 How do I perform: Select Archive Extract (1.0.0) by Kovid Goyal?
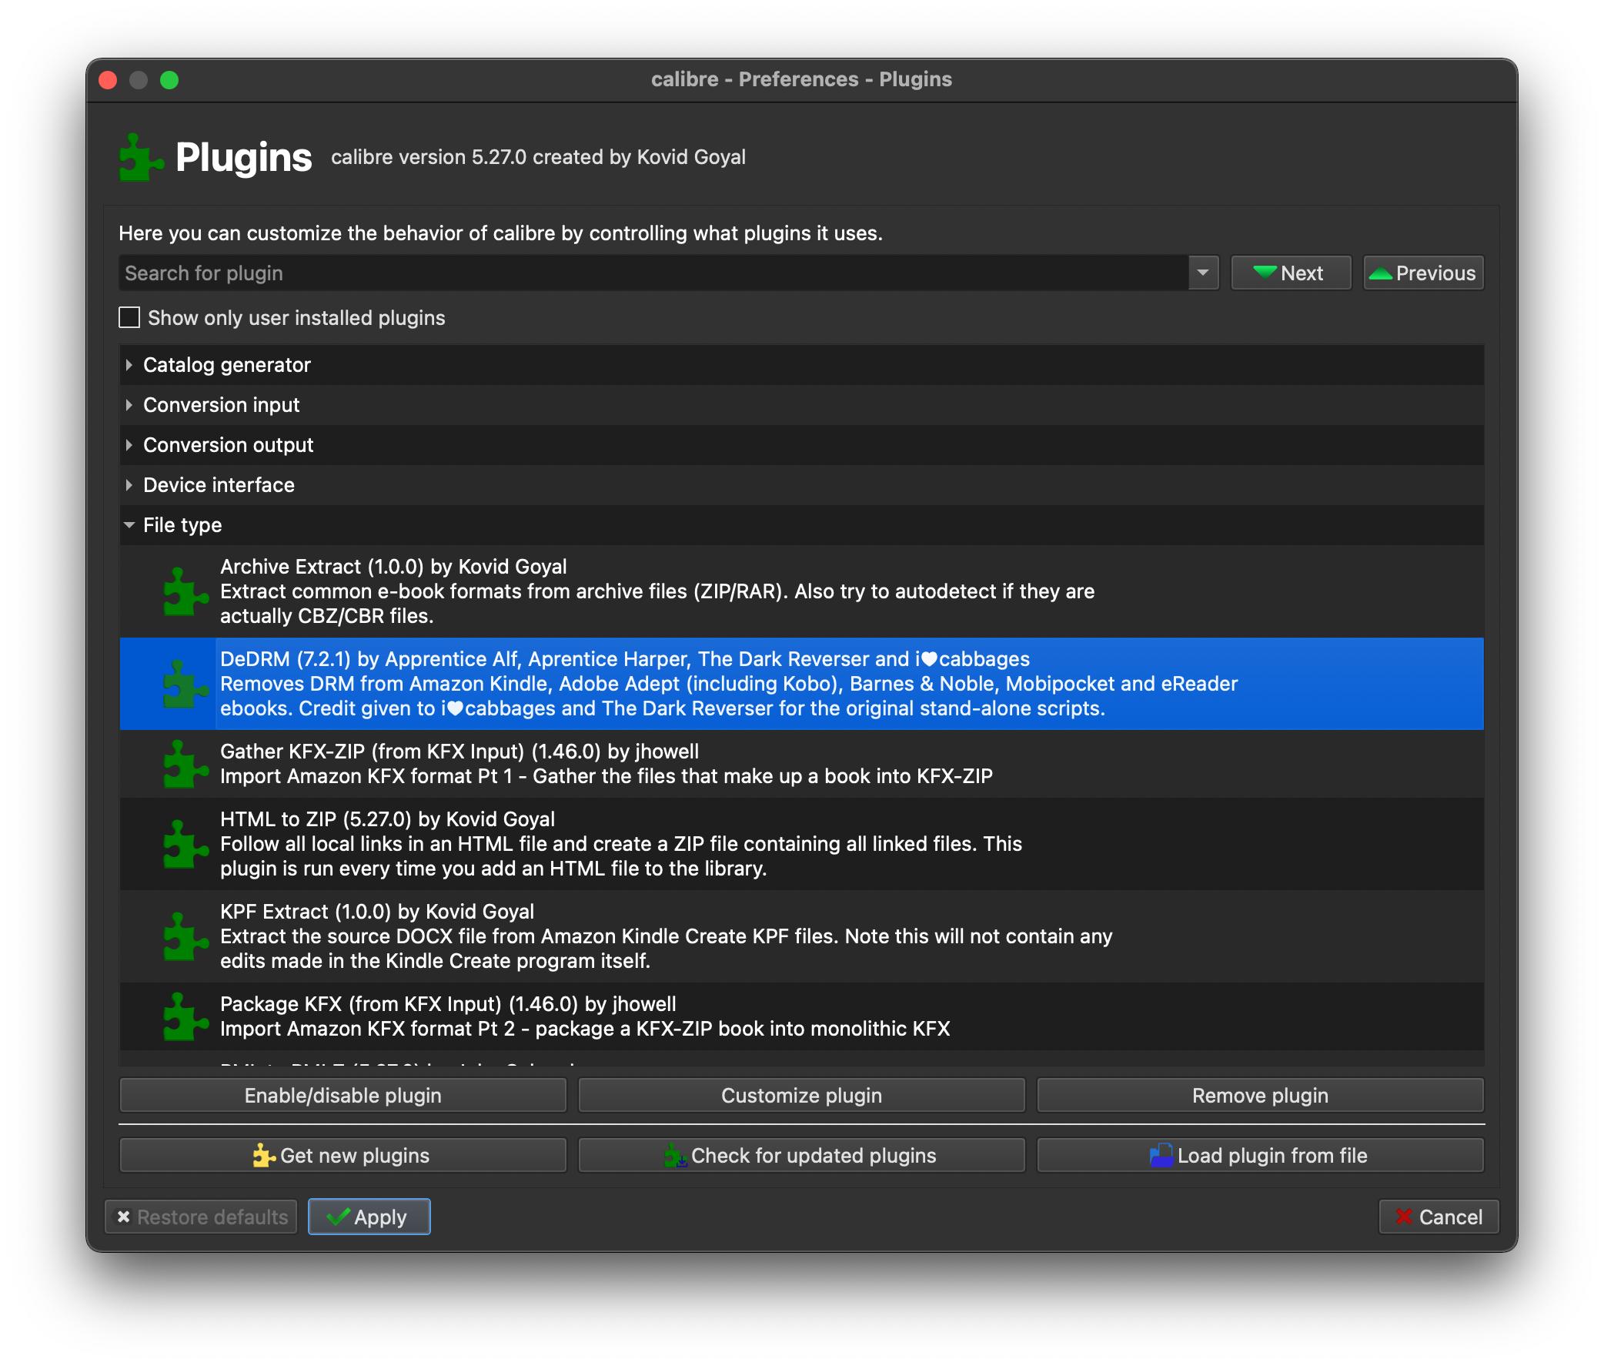[393, 567]
